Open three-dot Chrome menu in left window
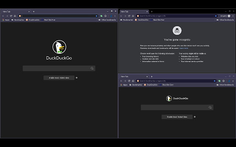 coord(115,16)
